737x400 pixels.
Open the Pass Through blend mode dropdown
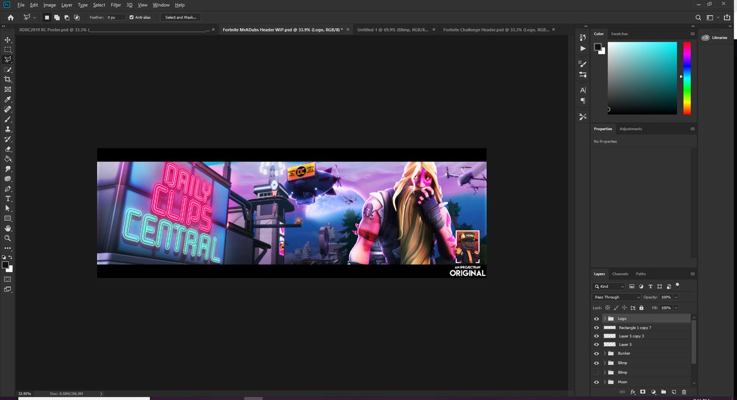(x=617, y=297)
